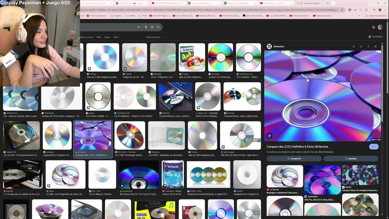
Task: Click inside the Google search field
Action: point(108,27)
